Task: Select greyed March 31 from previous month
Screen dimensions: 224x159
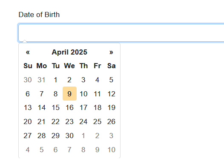Action: [42, 80]
